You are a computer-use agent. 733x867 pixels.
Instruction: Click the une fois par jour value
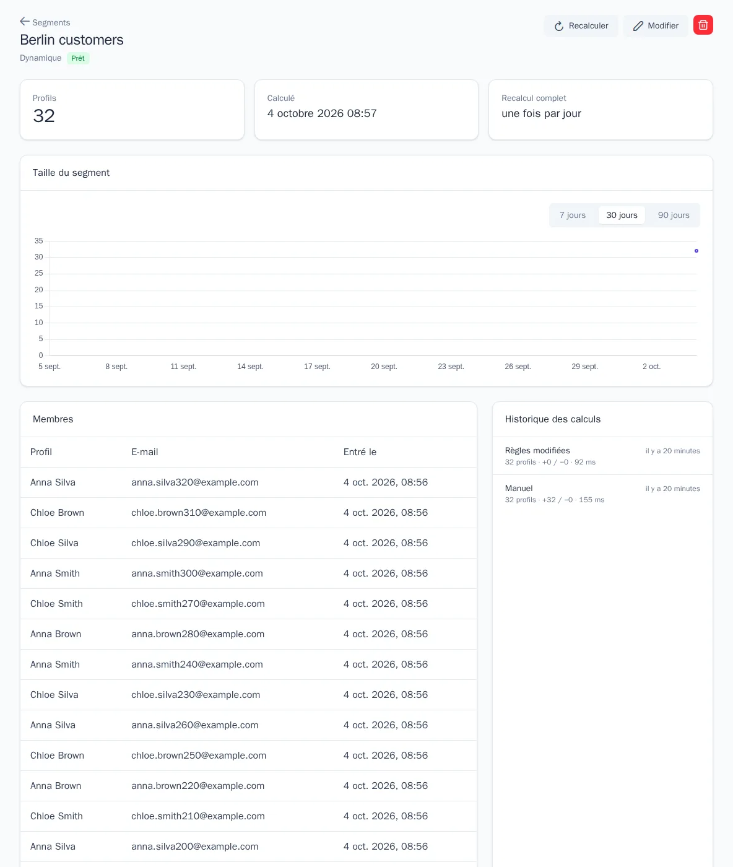point(541,113)
